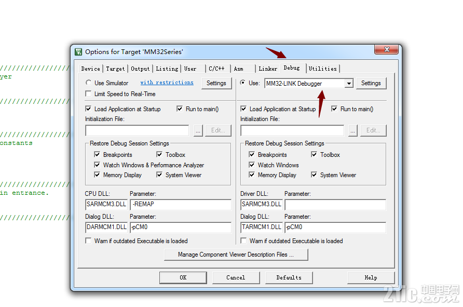Screen dimensions: 463x307
Task: Open simulator Settings button
Action: click(x=216, y=83)
